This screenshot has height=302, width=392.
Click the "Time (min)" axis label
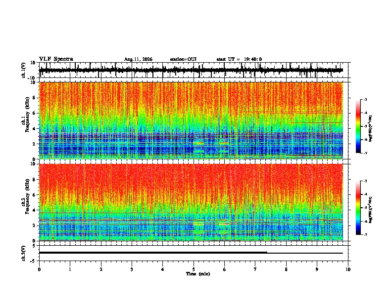pyautogui.click(x=198, y=274)
